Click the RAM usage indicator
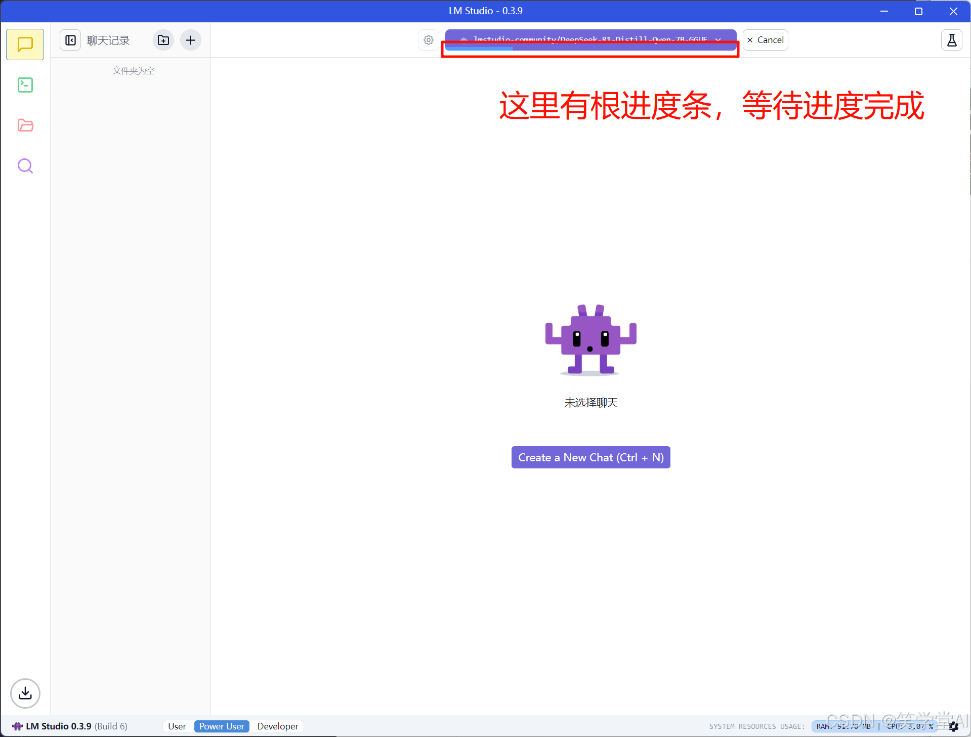 pyautogui.click(x=843, y=726)
